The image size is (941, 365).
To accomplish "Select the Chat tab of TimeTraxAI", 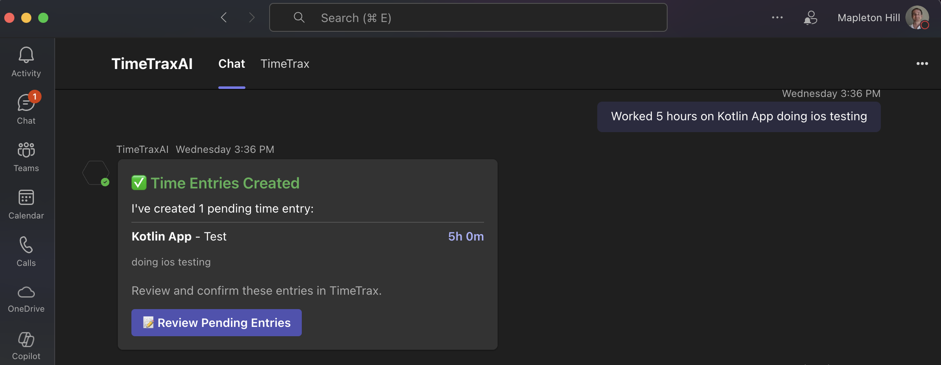I will point(231,64).
